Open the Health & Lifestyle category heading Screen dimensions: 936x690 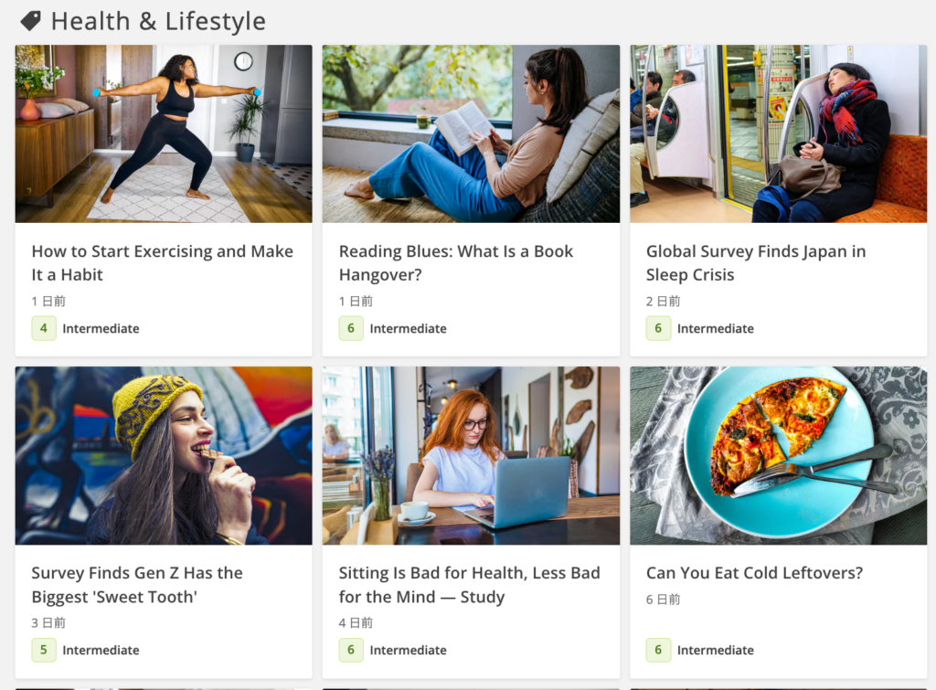point(158,21)
